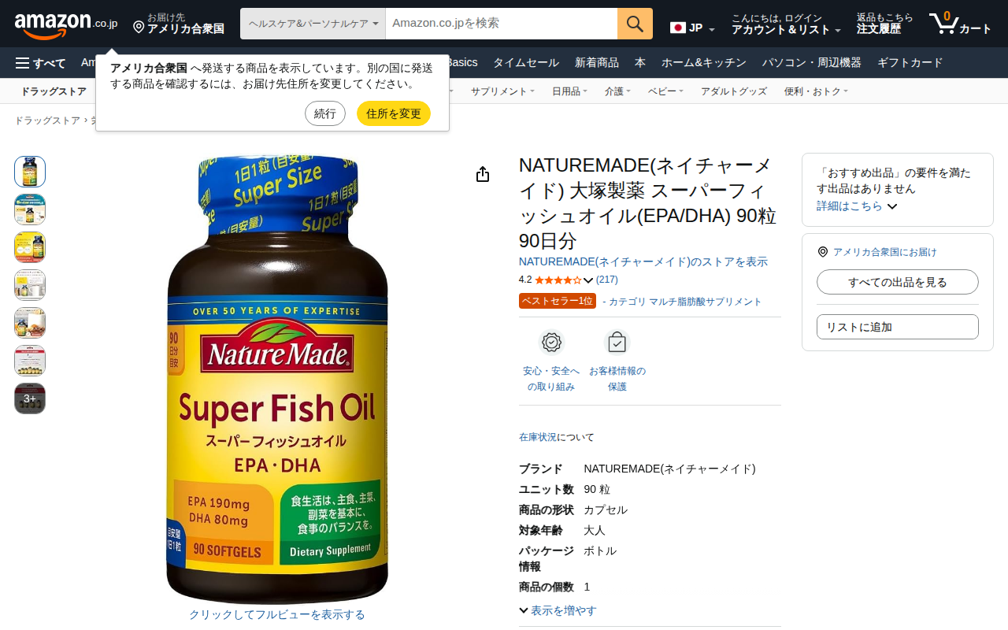Screen dimensions: 1008x630
Task: Click the orange search magnifier button
Action: 635,24
